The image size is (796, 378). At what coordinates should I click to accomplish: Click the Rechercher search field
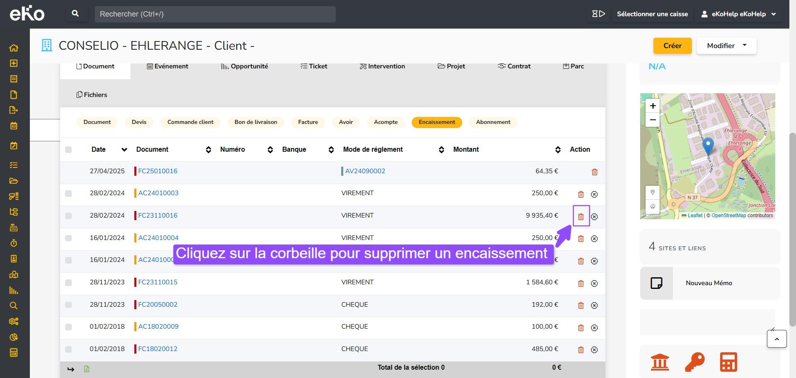[215, 14]
